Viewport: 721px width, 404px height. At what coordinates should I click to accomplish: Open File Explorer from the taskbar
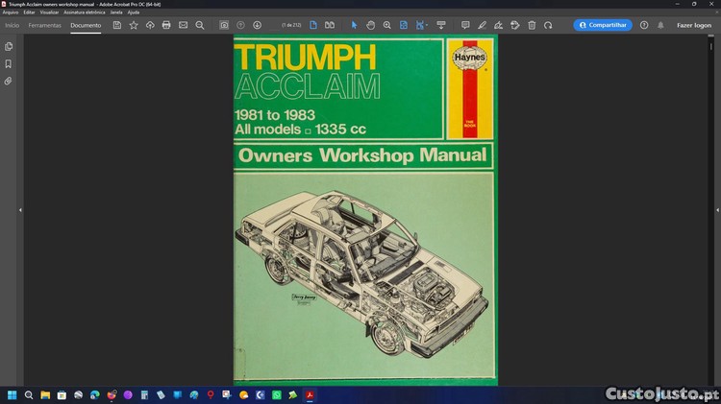(45, 394)
